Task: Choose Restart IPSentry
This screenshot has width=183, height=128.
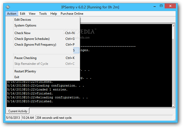Action: coord(43,71)
